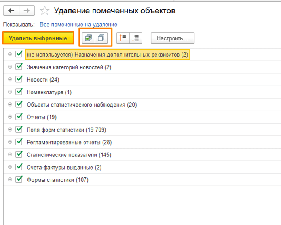Click the forward navigation arrow
Image resolution: width=281 pixels, height=225 pixels.
tap(27, 11)
